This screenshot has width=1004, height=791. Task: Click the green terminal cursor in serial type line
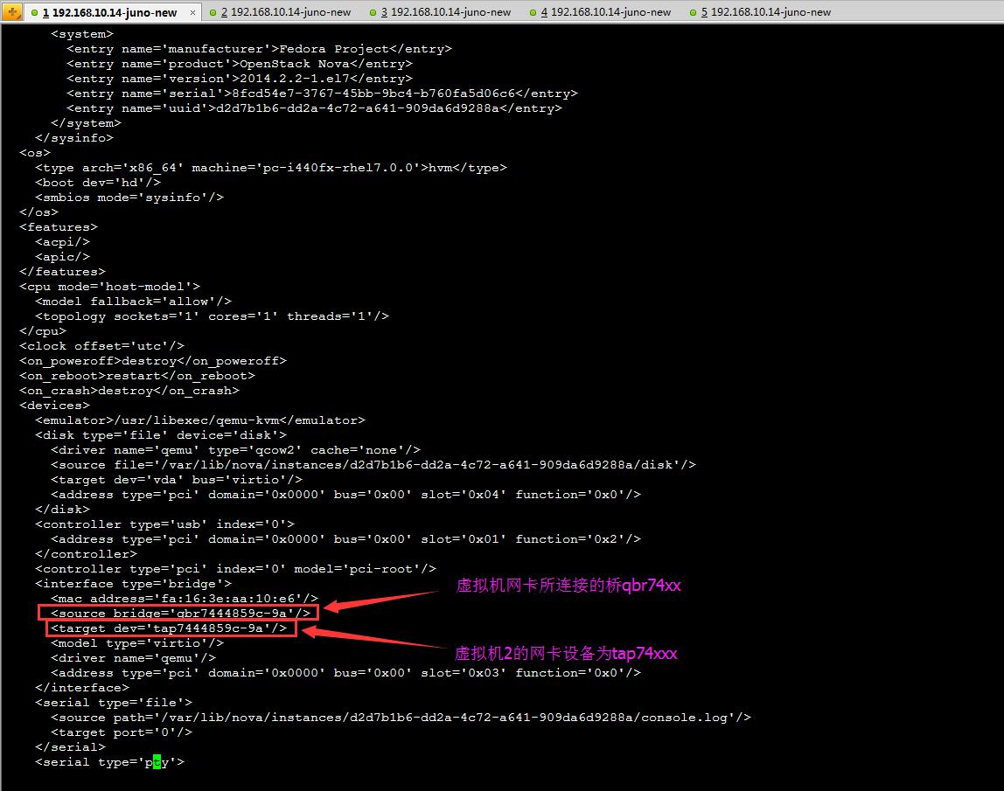tap(157, 762)
